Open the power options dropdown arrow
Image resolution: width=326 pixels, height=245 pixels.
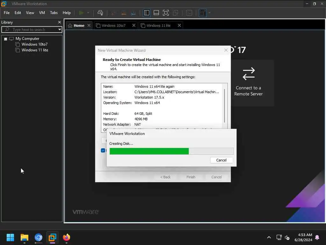pyautogui.click(x=88, y=13)
